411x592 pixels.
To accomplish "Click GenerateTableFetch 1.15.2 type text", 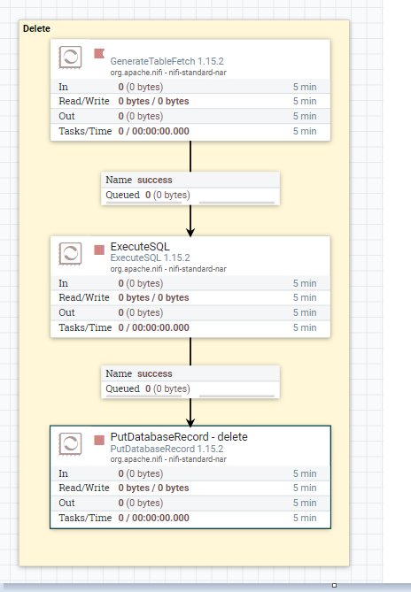I will click(x=167, y=61).
